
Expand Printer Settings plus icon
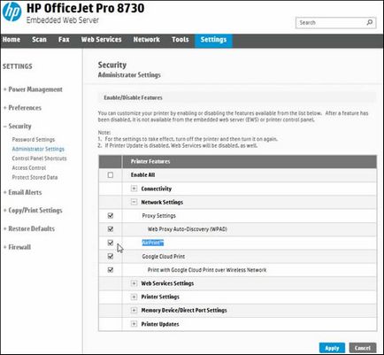[x=134, y=297]
